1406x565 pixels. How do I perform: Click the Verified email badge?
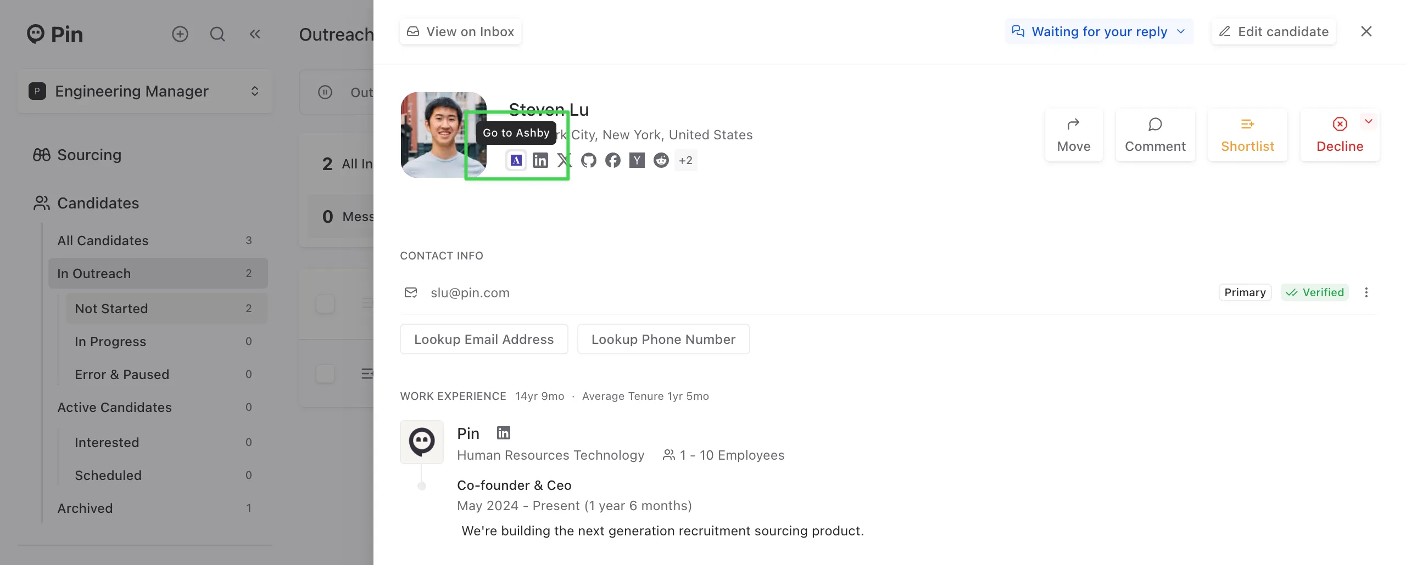(1315, 292)
